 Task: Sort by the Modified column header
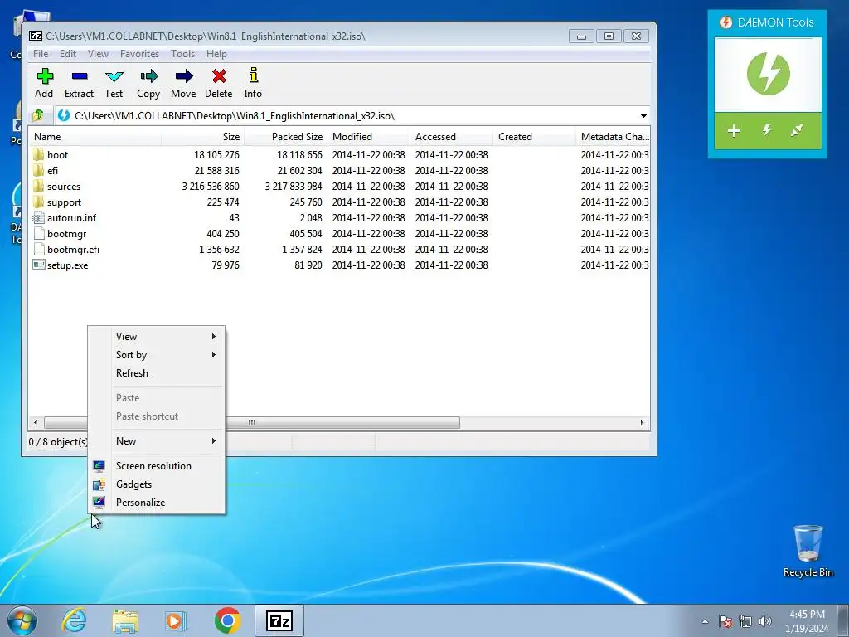[x=368, y=137]
